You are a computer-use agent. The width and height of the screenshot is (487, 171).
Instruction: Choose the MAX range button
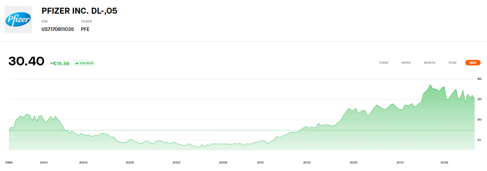[x=473, y=63]
